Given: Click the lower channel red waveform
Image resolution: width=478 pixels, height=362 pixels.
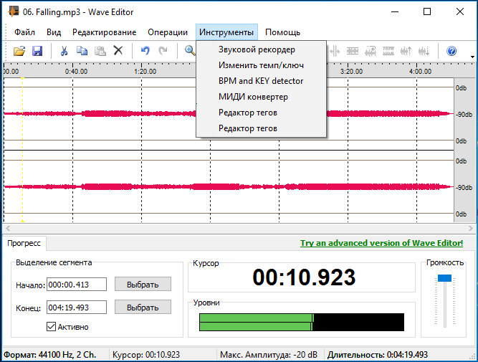Looking at the screenshot, I should [229, 186].
